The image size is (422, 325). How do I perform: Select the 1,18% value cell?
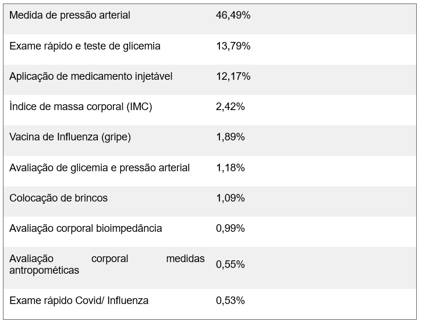pos(230,168)
